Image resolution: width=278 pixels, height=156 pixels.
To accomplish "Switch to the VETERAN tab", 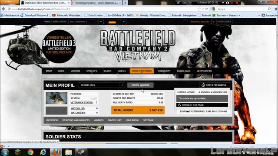I will (148, 120).
